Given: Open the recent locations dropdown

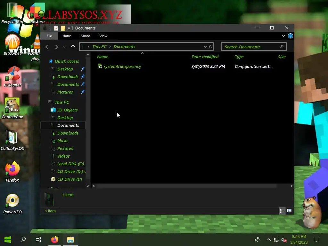Looking at the screenshot, I should tap(64, 47).
